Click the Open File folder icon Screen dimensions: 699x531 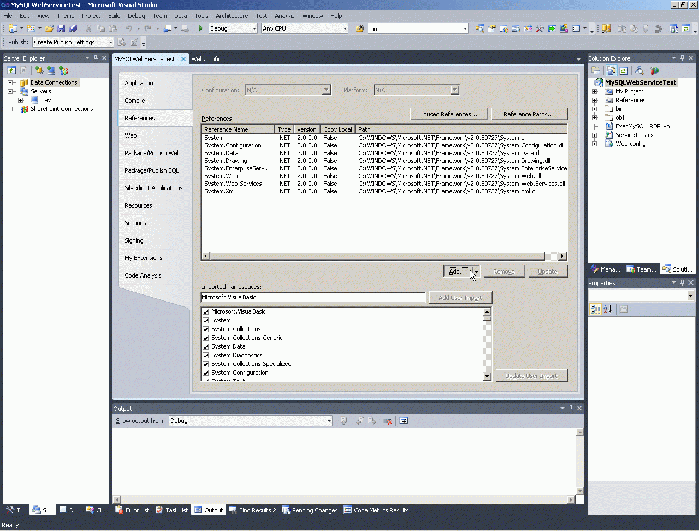point(49,28)
